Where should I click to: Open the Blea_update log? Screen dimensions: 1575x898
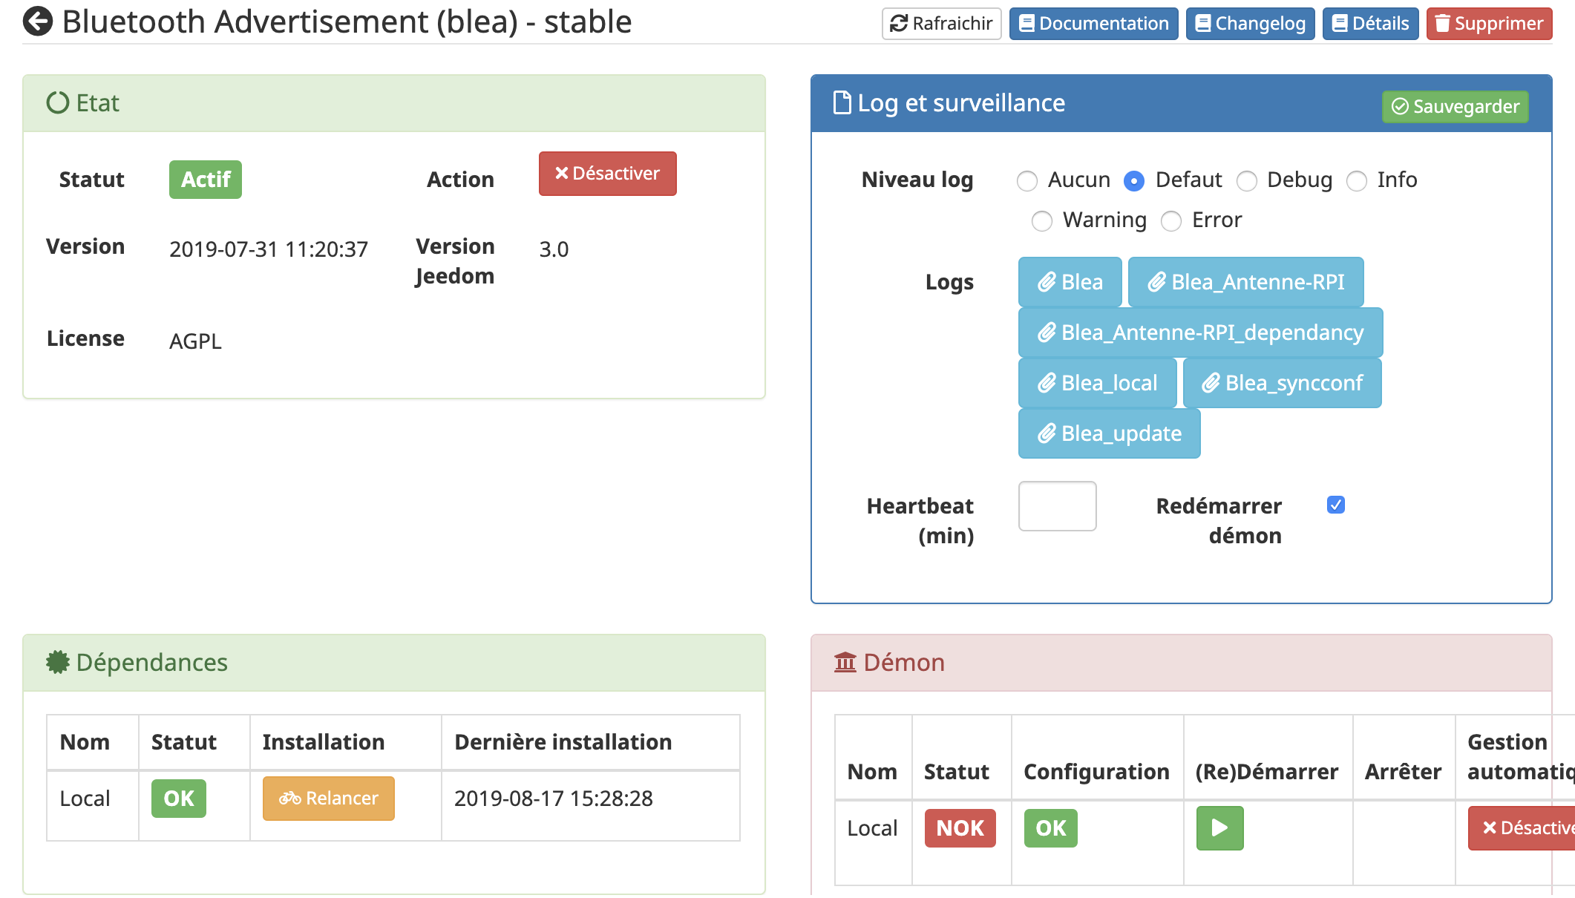(1109, 433)
